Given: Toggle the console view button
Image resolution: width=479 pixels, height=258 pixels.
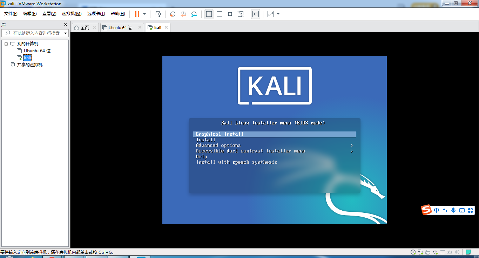Looking at the screenshot, I should [256, 14].
